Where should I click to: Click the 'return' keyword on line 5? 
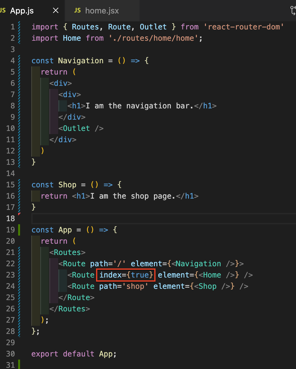tap(54, 72)
